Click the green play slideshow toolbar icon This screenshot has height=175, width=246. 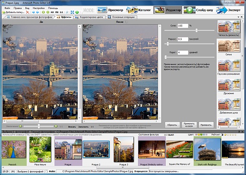(77, 12)
